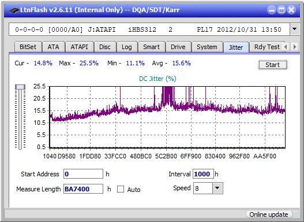The width and height of the screenshot is (304, 222).
Task: Focus the Start Address input field
Action: click(83, 174)
